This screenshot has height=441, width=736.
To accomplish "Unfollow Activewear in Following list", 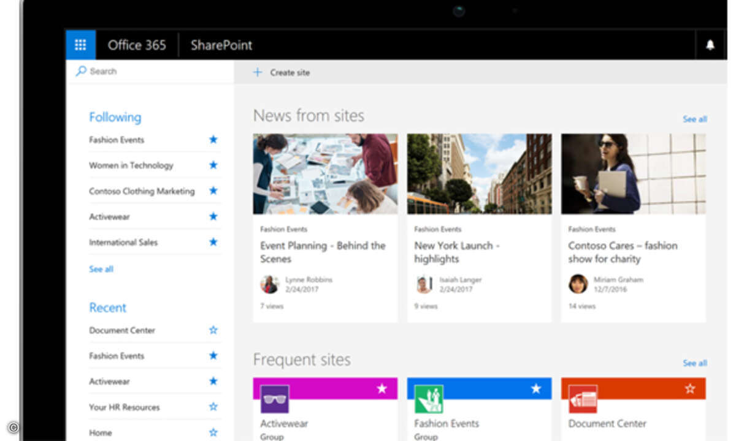I will 213,217.
